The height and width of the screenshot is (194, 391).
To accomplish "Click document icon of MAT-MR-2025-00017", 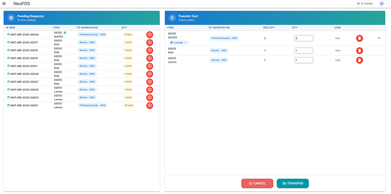I will coord(8,43).
